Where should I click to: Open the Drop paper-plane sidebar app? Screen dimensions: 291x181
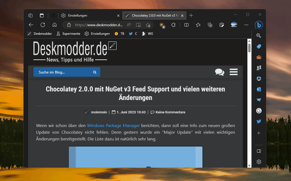coord(259,100)
